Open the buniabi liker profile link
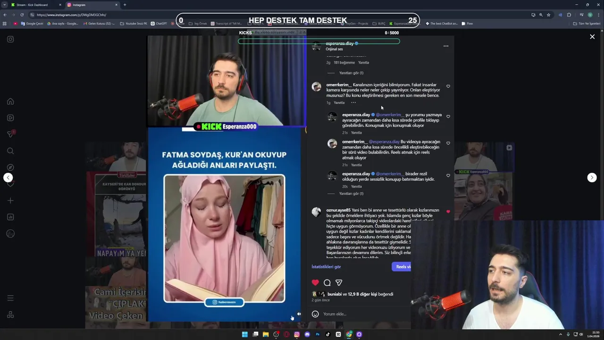The height and width of the screenshot is (340, 604). (x=334, y=294)
